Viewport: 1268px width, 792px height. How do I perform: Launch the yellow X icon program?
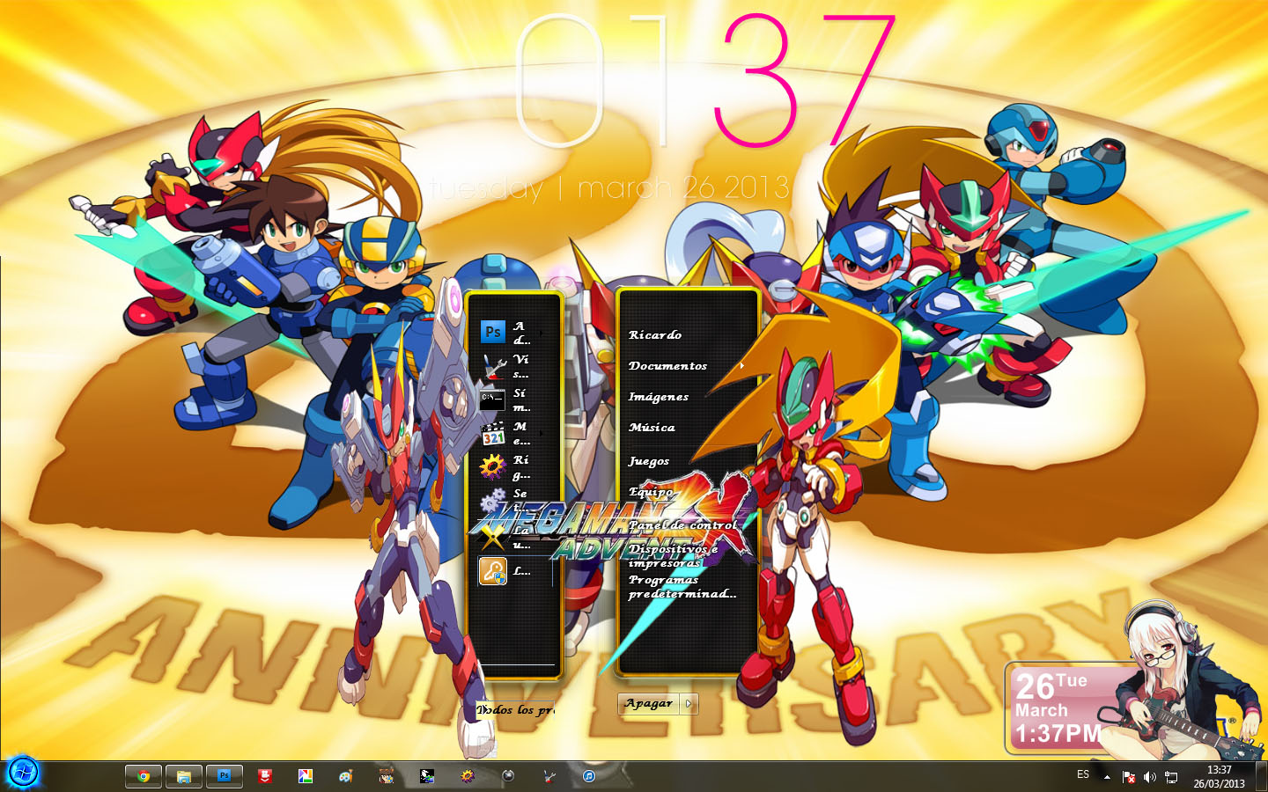pyautogui.click(x=493, y=536)
